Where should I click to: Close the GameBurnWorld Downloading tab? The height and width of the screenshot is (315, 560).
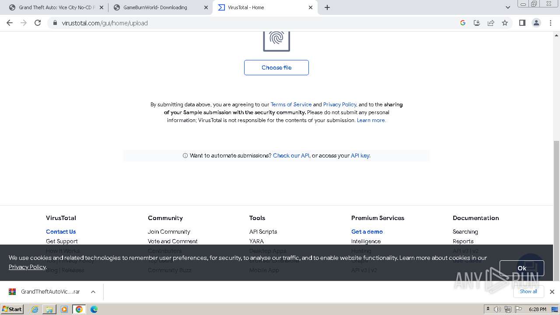click(206, 7)
